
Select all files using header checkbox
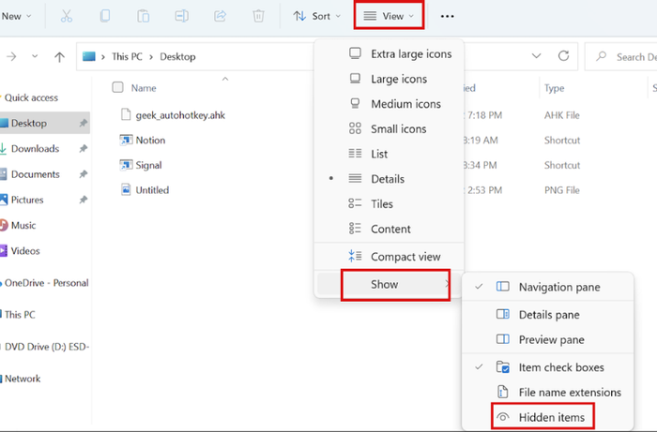point(117,88)
